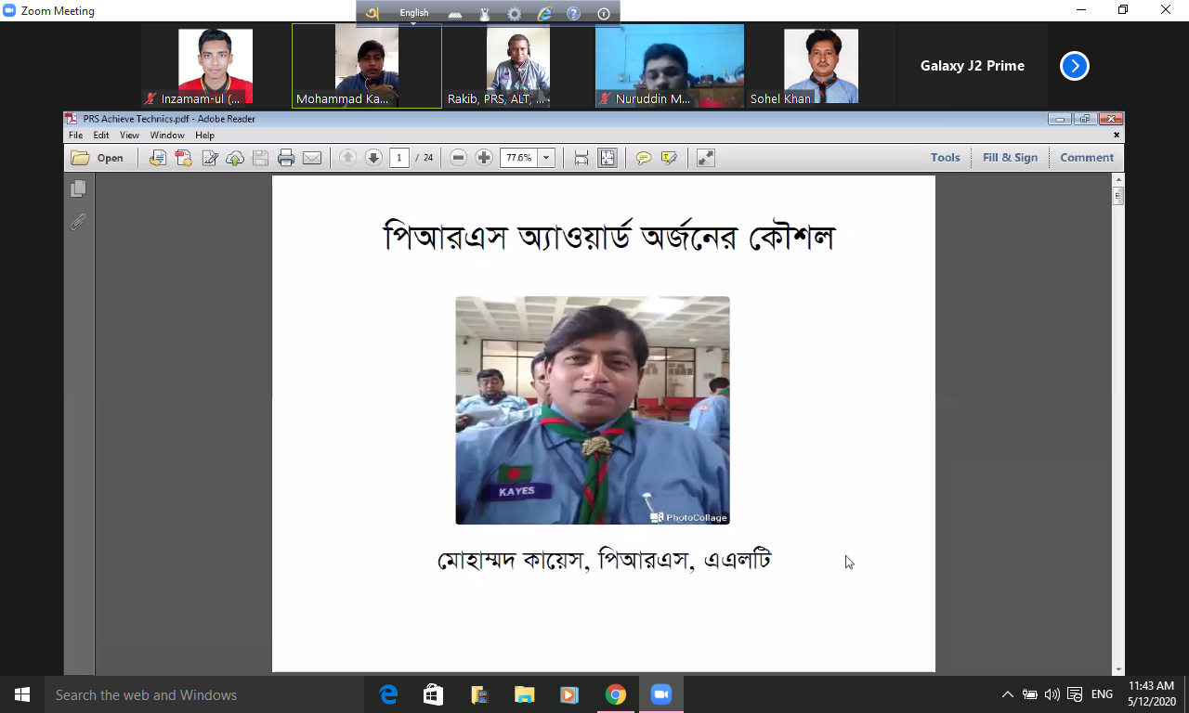The height and width of the screenshot is (713, 1189).
Task: Select the highlight text tool
Action: click(669, 158)
